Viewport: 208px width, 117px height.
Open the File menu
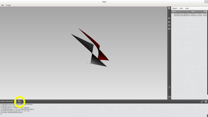3,5
